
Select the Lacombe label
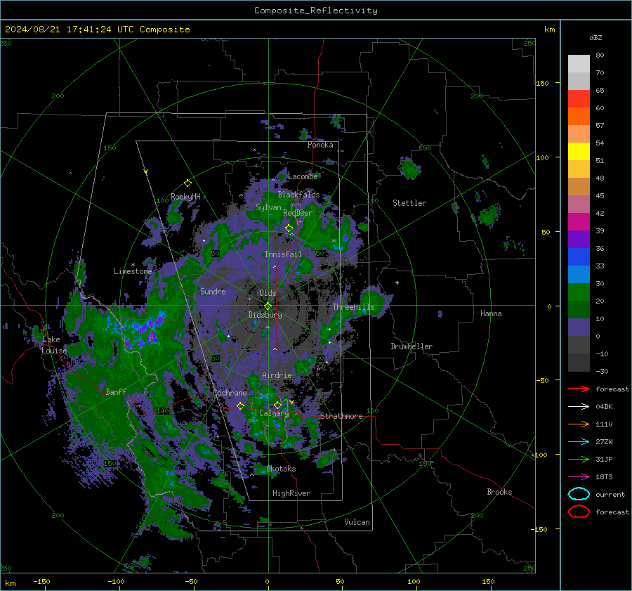[x=303, y=176]
